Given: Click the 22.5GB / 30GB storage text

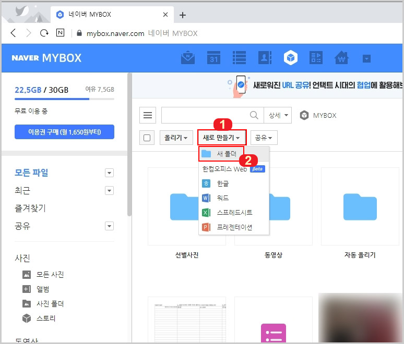Looking at the screenshot, I should tap(41, 90).
